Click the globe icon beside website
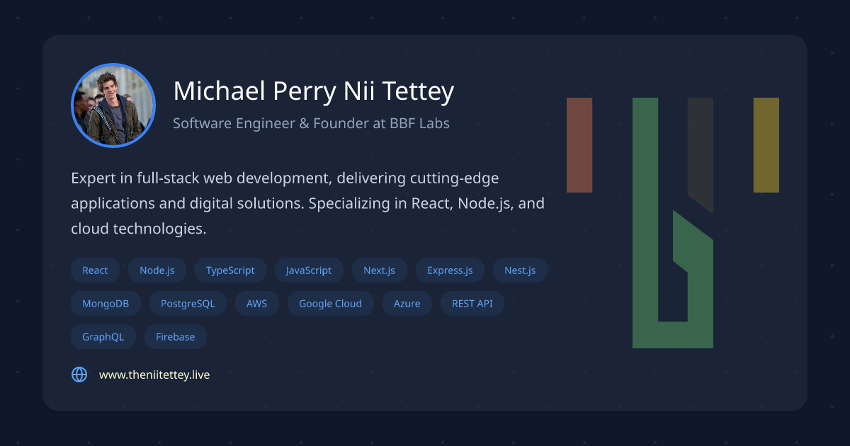The image size is (850, 446). tap(79, 374)
